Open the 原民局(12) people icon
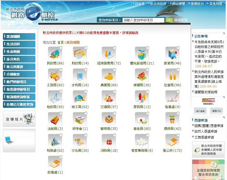The height and width of the screenshot is (180, 227). (x=142, y=97)
